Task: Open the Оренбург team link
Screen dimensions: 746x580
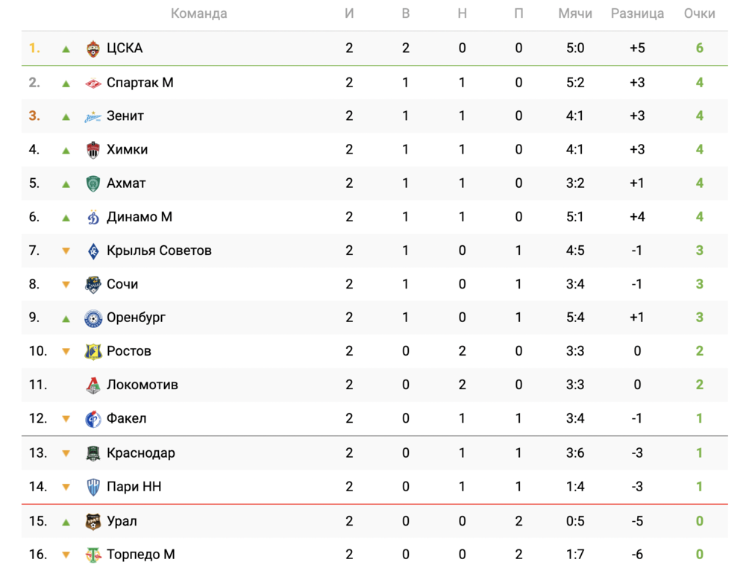Action: (136, 318)
